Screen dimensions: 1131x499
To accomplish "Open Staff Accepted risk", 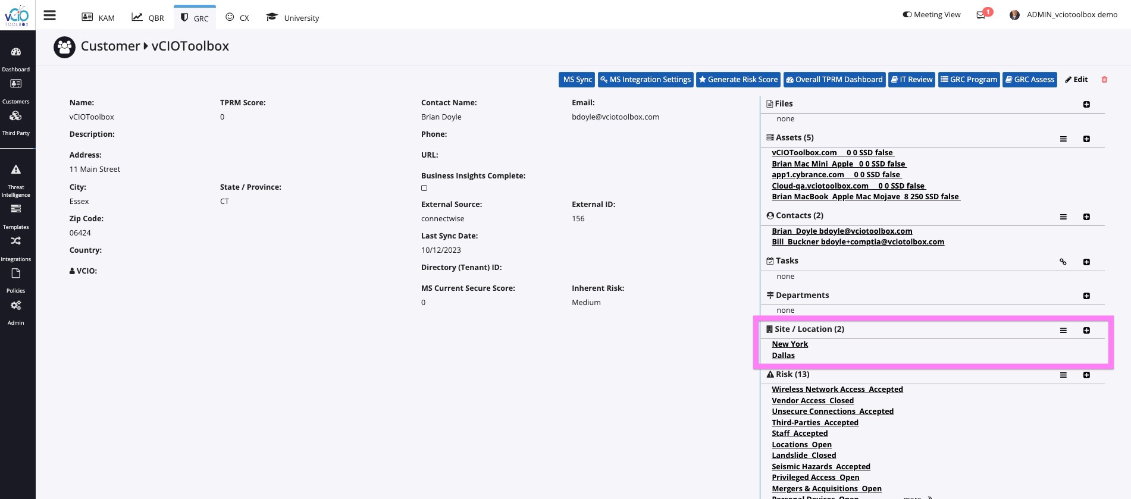I will (800, 434).
